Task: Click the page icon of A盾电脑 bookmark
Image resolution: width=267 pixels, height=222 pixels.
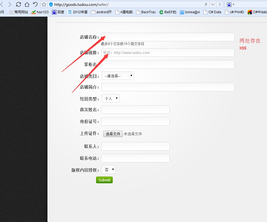Action: (x=117, y=12)
